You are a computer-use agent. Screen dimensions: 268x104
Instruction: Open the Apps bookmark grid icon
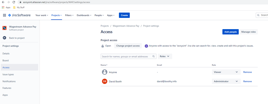coord(3,7)
